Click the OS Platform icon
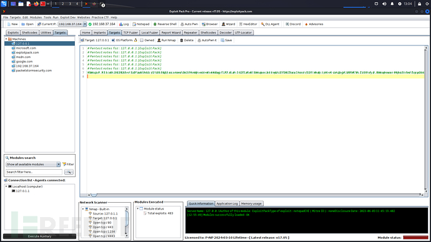431x242 pixels. (x=136, y=40)
